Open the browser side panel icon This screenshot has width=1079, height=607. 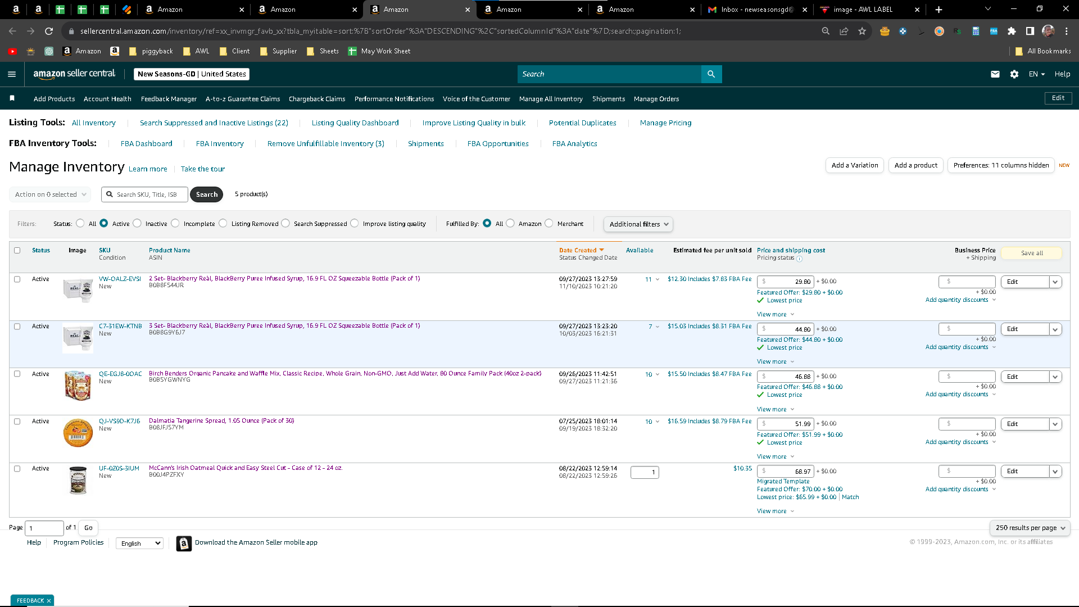pyautogui.click(x=1030, y=31)
